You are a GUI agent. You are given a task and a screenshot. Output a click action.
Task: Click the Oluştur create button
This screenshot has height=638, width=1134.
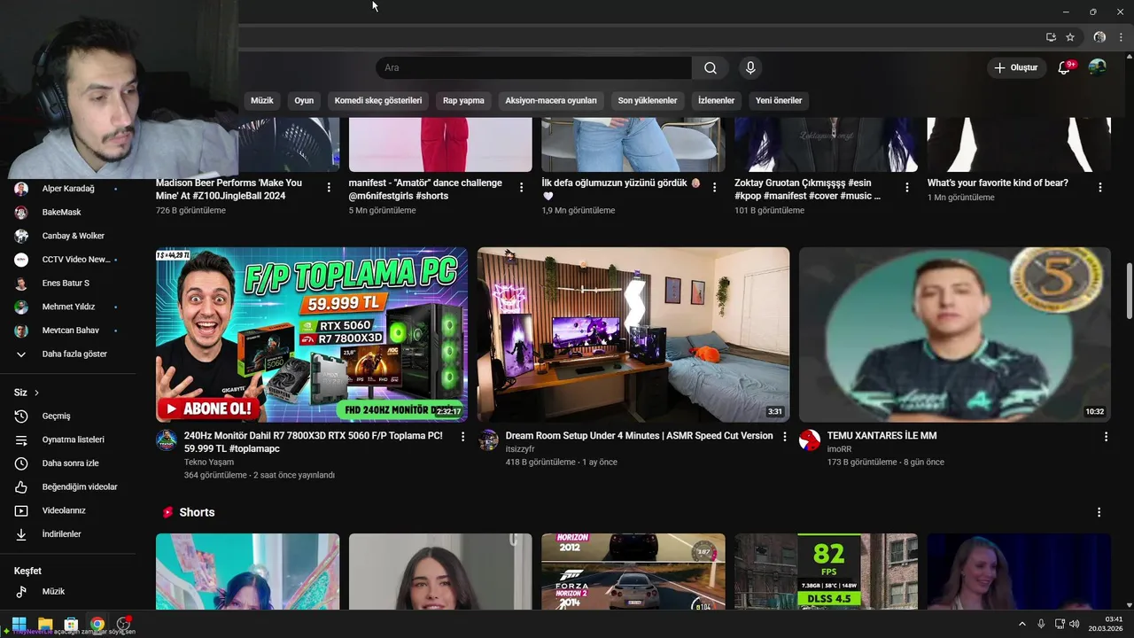[1016, 68]
